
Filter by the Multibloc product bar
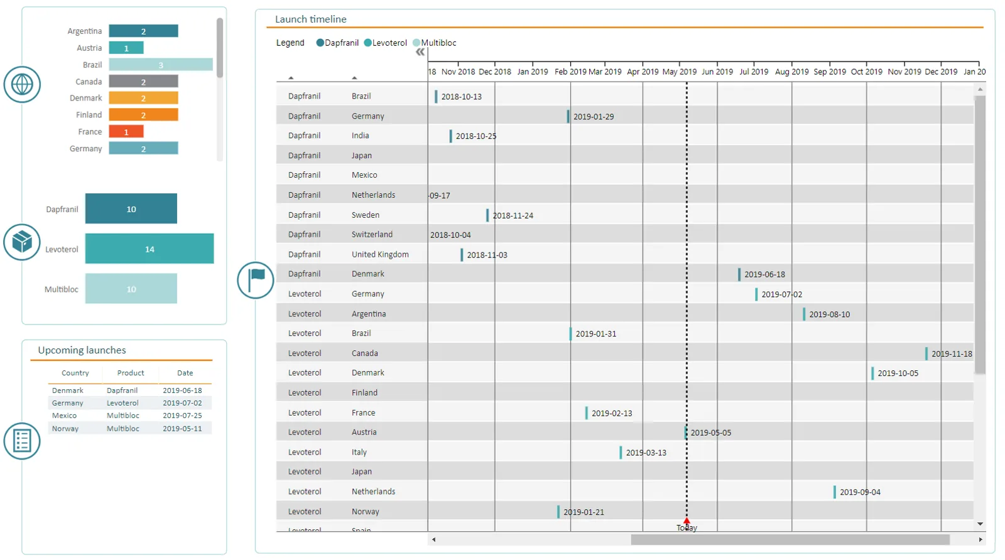point(131,289)
